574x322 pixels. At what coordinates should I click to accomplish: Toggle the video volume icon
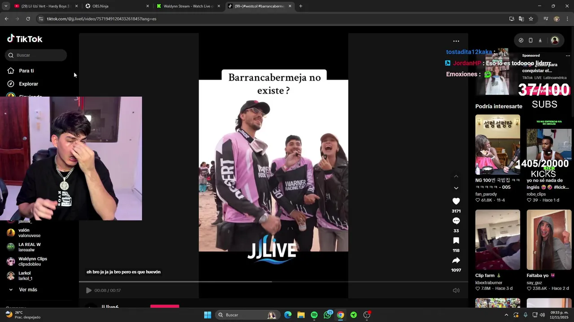[x=456, y=290]
